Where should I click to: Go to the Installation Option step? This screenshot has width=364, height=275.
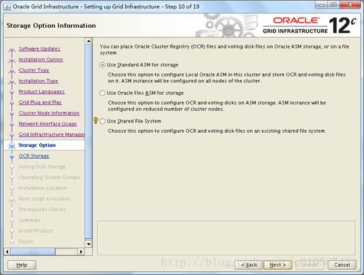pyautogui.click(x=41, y=59)
